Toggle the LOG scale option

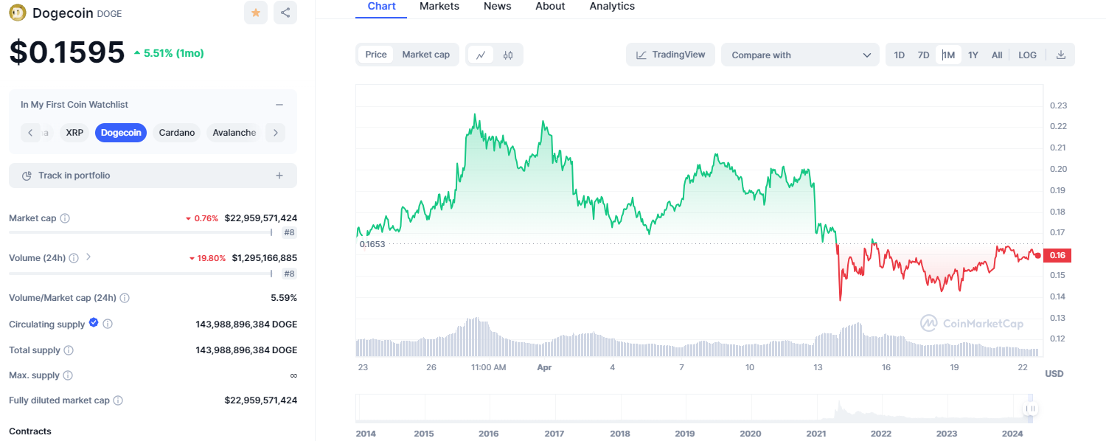(1027, 55)
